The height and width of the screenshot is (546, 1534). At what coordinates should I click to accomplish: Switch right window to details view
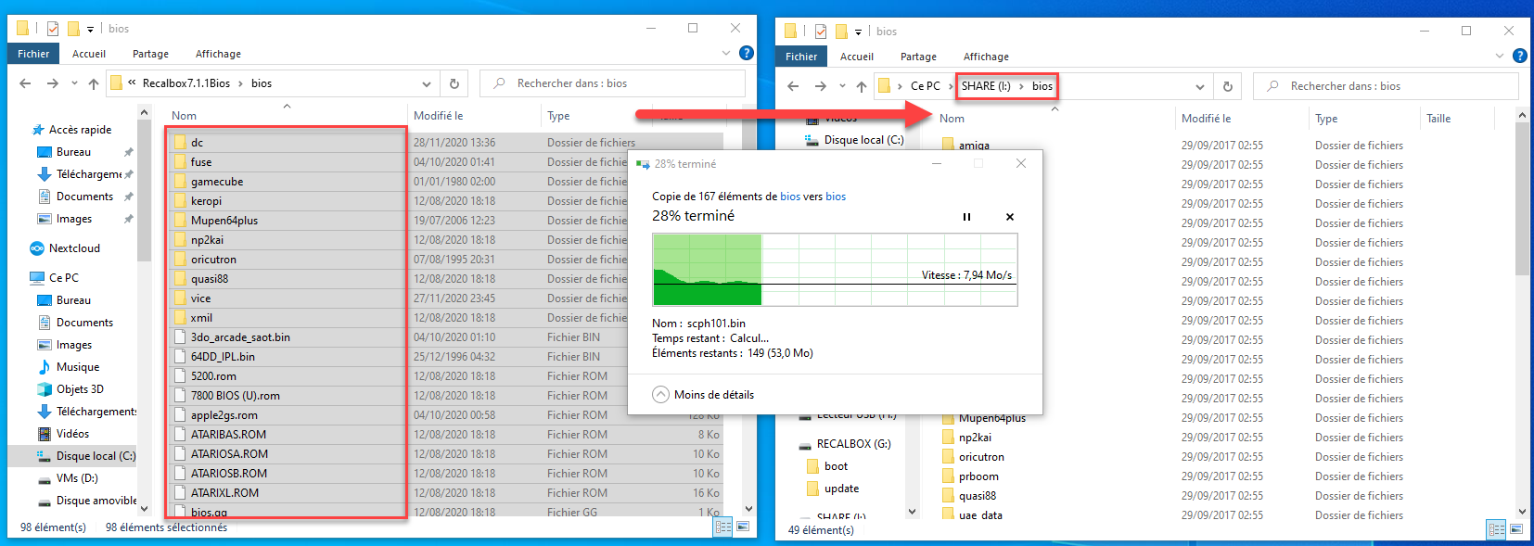coord(1496,529)
